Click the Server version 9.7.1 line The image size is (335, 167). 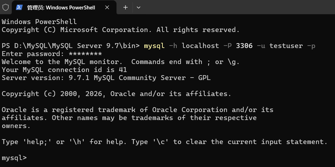point(106,78)
